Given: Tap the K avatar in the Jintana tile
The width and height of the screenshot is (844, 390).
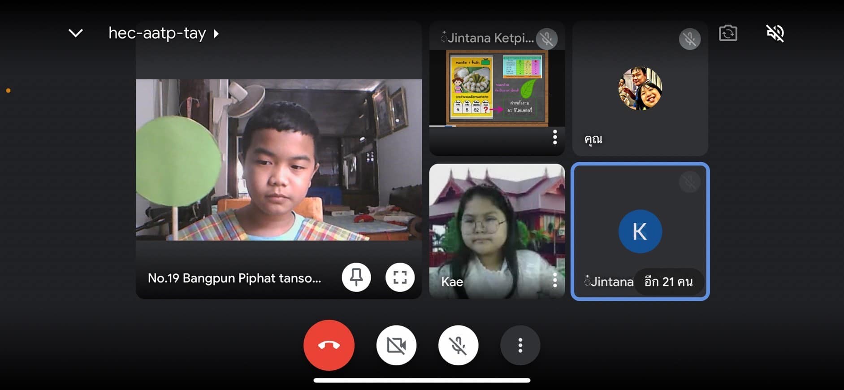Looking at the screenshot, I should point(640,231).
